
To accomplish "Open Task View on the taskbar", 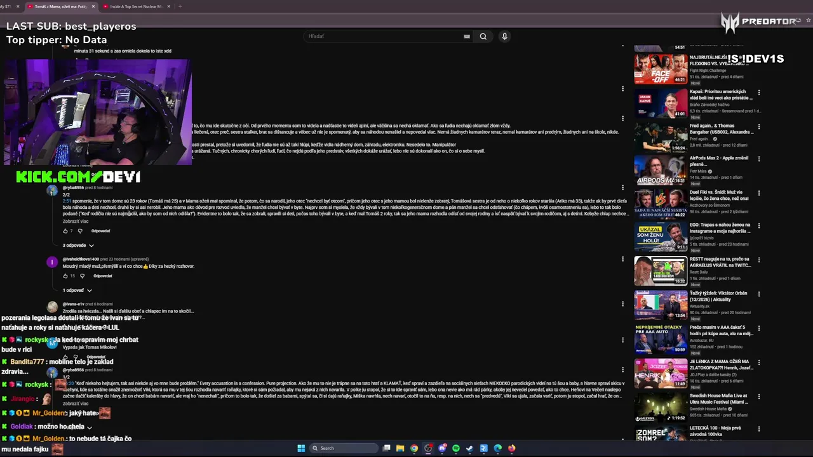I will (386, 448).
